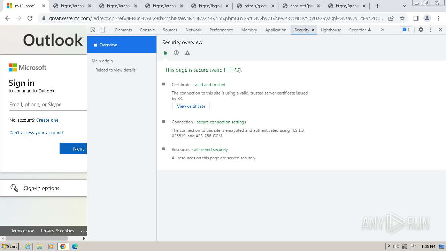
Task: Select Overview in the Security sidebar
Action: click(x=122, y=45)
